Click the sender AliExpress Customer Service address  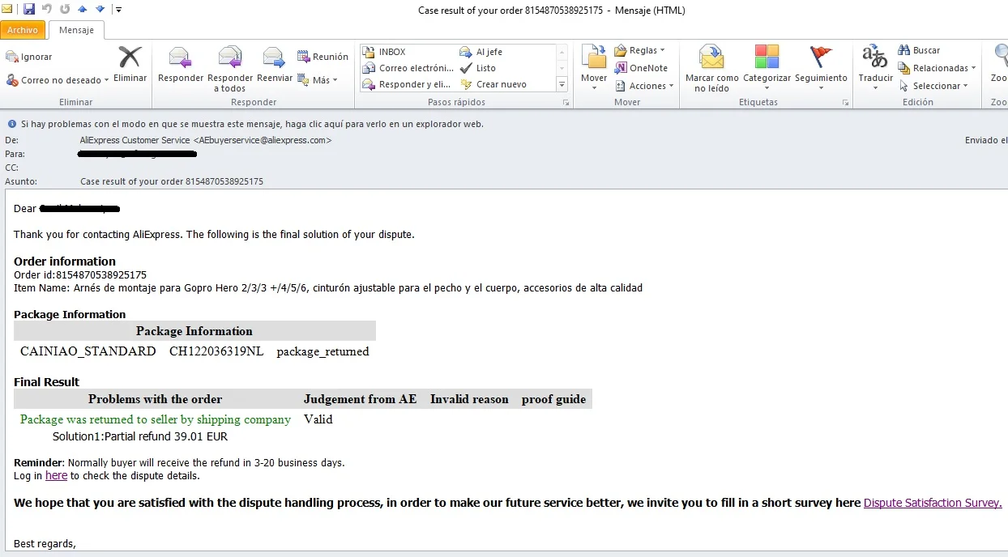pos(206,140)
